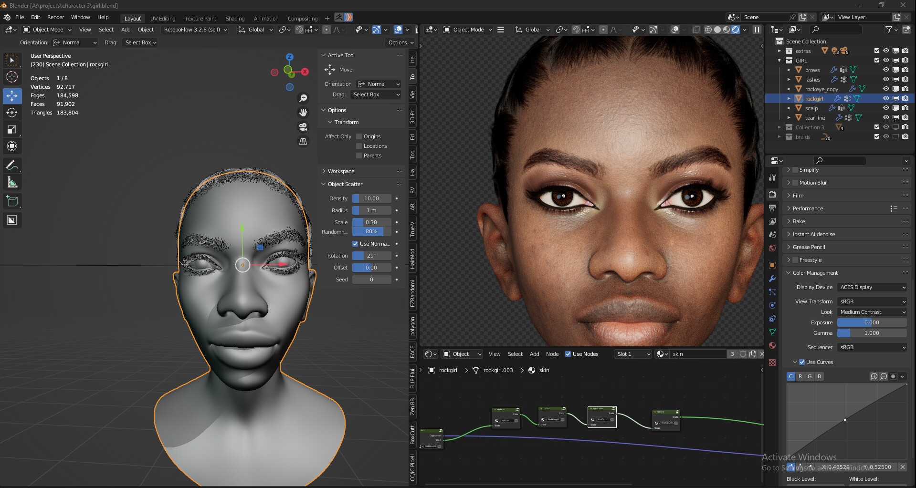Open the Look Medium Contrast dropdown
This screenshot has height=488, width=916.
872,312
